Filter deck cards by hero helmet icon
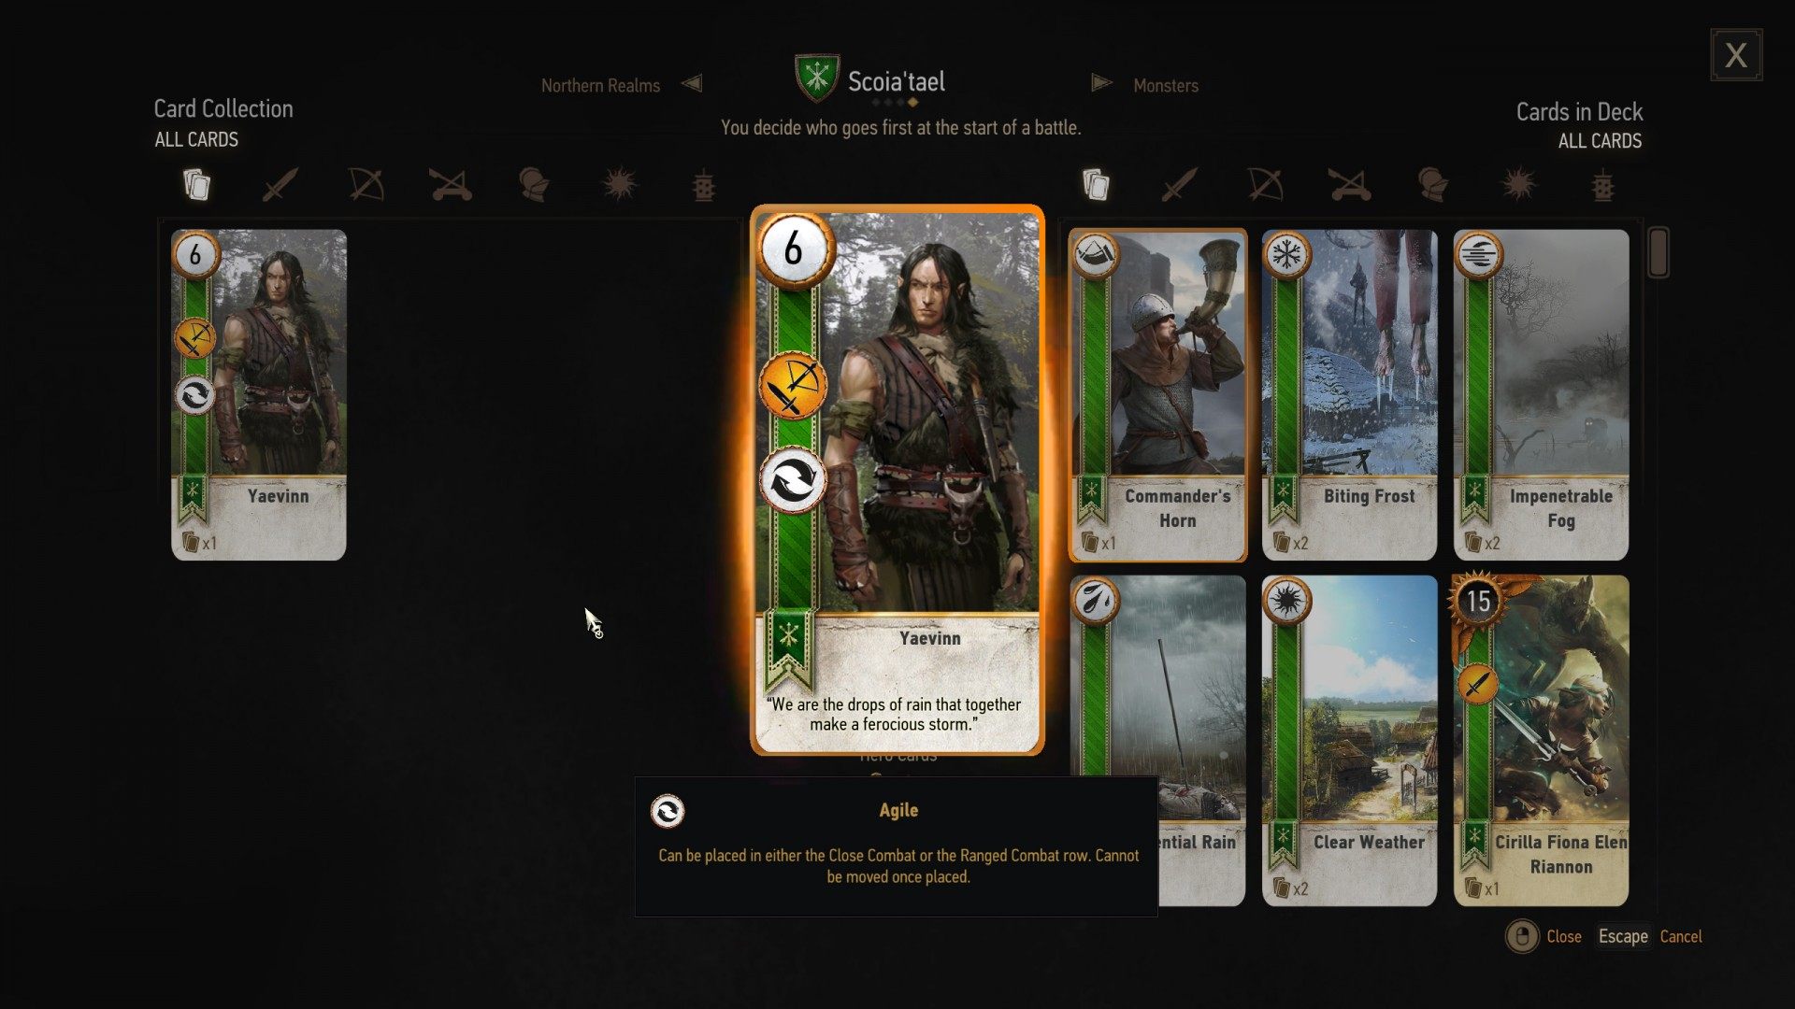 [x=1433, y=185]
